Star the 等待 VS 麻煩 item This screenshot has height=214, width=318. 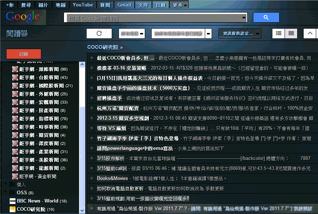coord(92,128)
